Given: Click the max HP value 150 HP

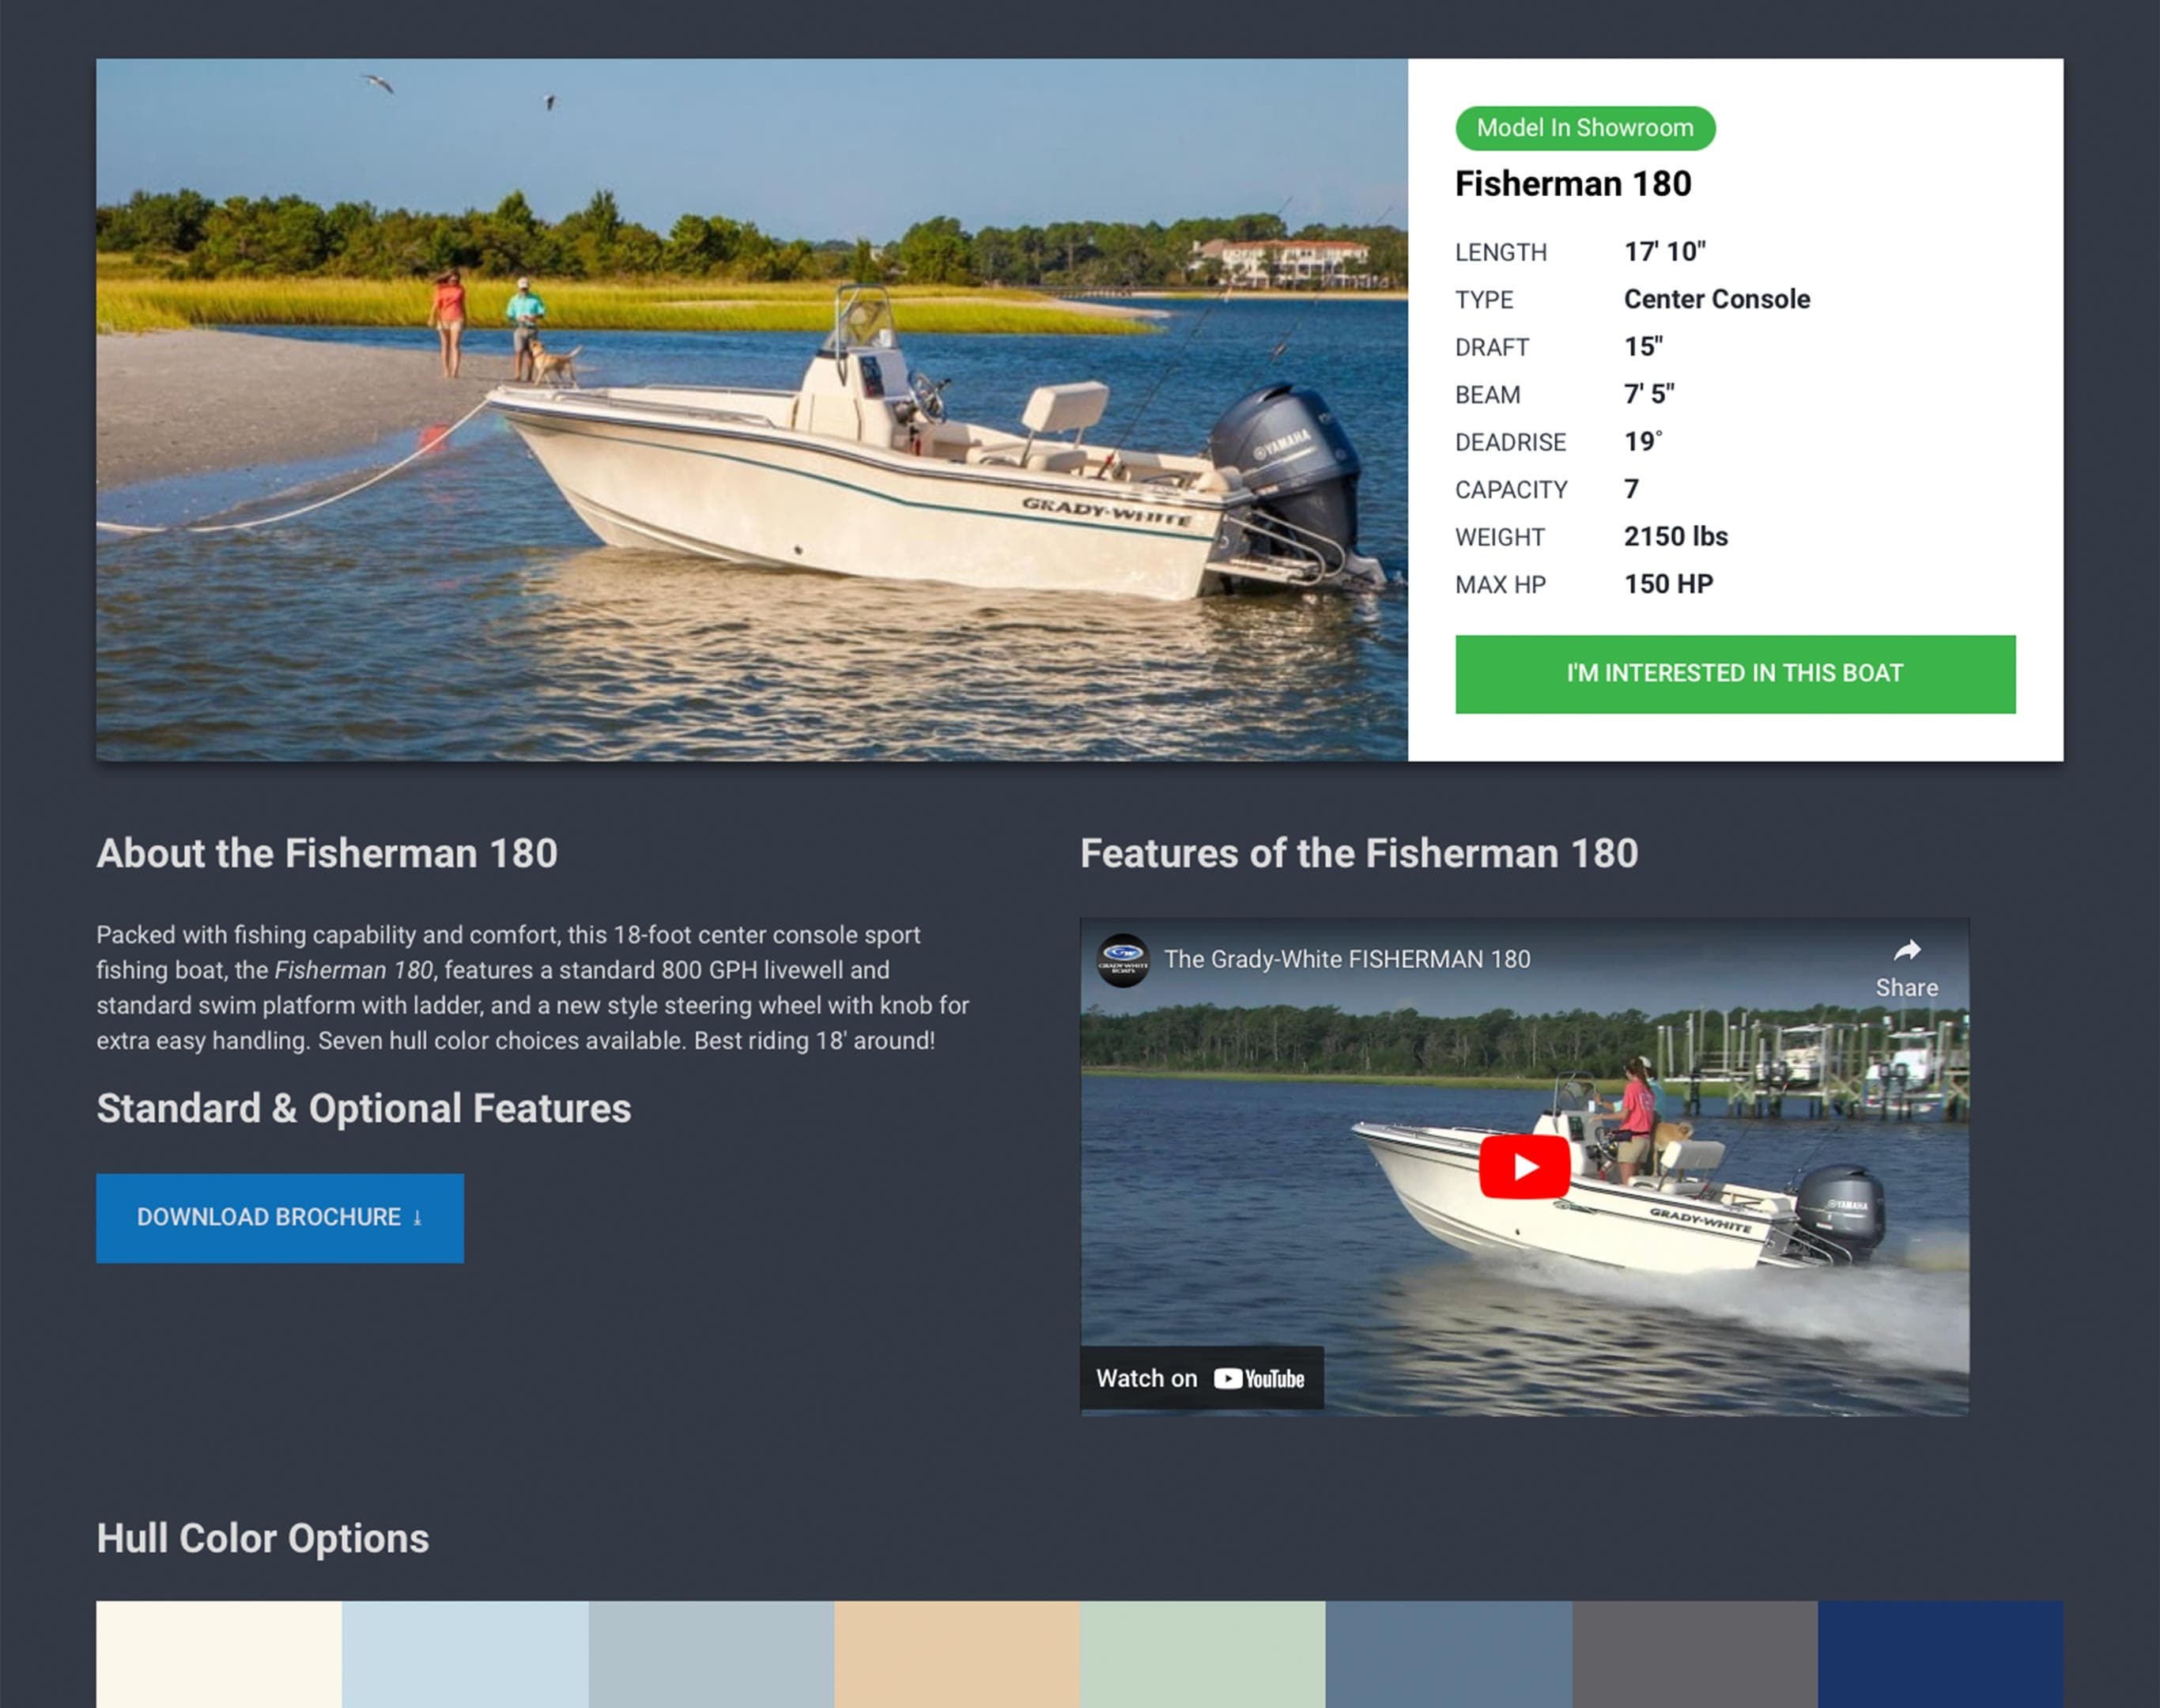Looking at the screenshot, I should (1668, 584).
